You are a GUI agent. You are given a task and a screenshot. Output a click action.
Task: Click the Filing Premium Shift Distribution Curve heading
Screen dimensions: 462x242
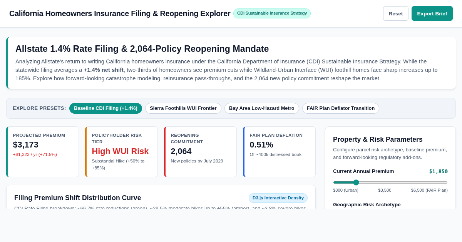coord(78,198)
